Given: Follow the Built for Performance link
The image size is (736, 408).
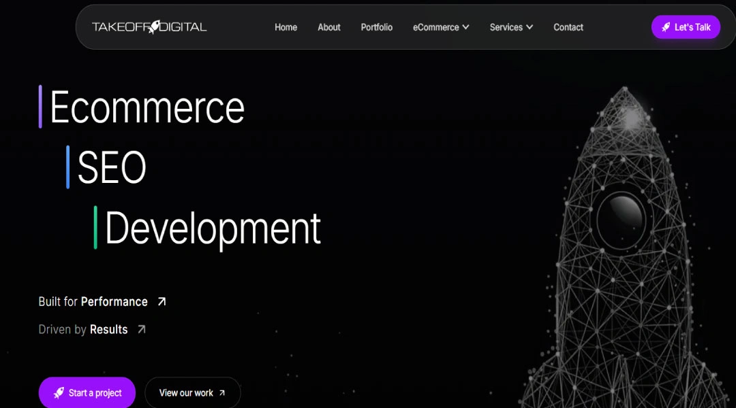Looking at the screenshot, I should [102, 302].
